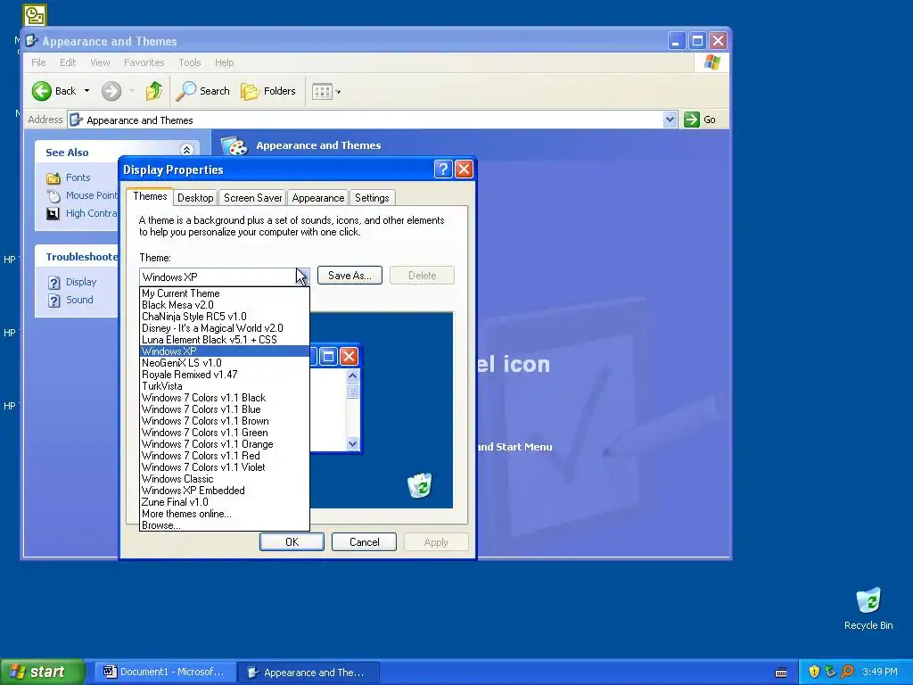Click the preview window scrollbar up arrow
Screen dimensions: 913x685
(352, 376)
